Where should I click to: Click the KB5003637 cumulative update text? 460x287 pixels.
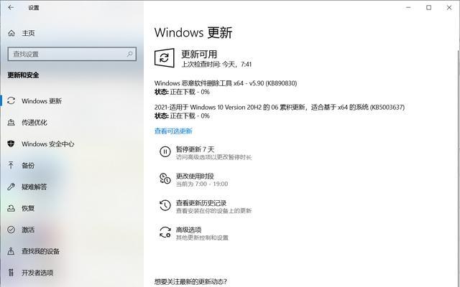[280, 107]
